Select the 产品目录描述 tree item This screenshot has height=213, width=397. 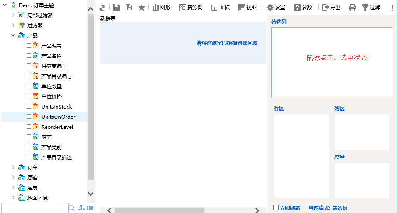pyautogui.click(x=57, y=157)
